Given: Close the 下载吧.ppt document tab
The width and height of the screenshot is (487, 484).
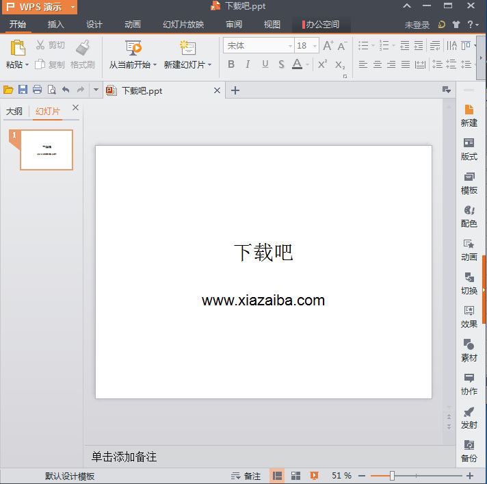Looking at the screenshot, I should (x=217, y=90).
